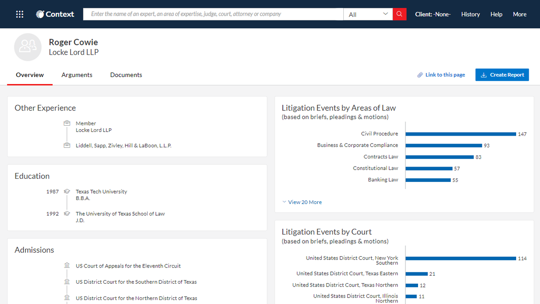This screenshot has height=304, width=540.
Task: Expand View 20 More areas of law
Action: click(x=302, y=202)
